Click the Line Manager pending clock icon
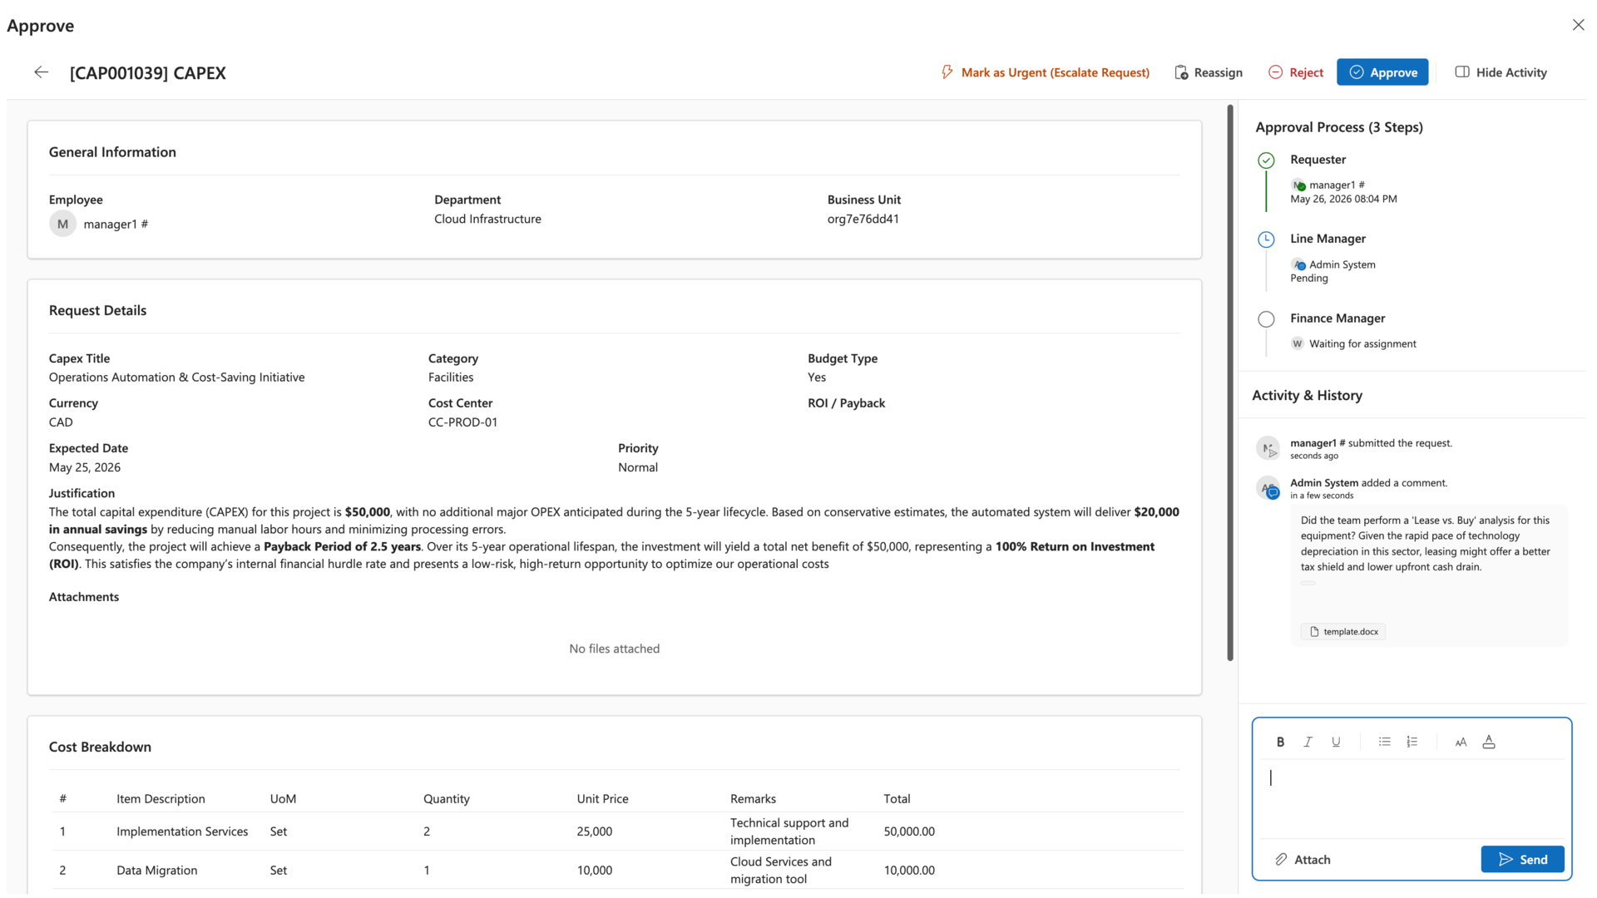 pyautogui.click(x=1266, y=239)
